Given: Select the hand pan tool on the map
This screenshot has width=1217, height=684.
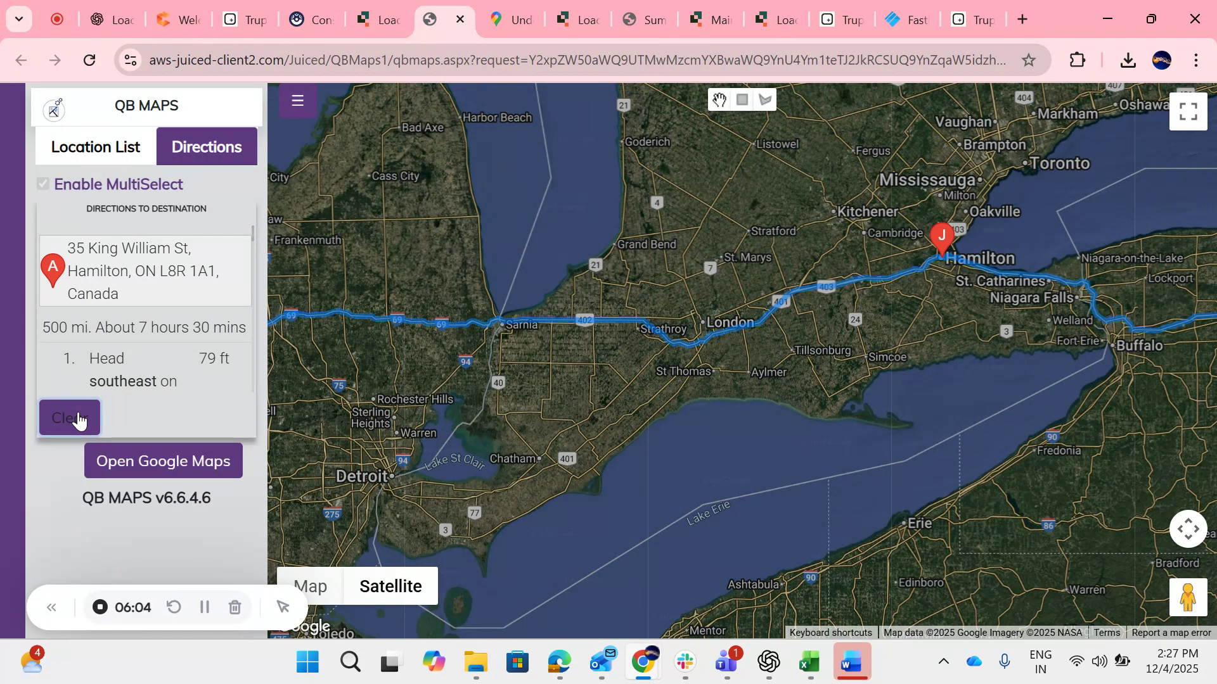Looking at the screenshot, I should 719,99.
